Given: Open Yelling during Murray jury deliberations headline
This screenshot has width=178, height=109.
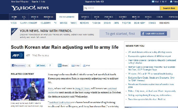Looking at the screenshot, I should (x=150, y=95).
